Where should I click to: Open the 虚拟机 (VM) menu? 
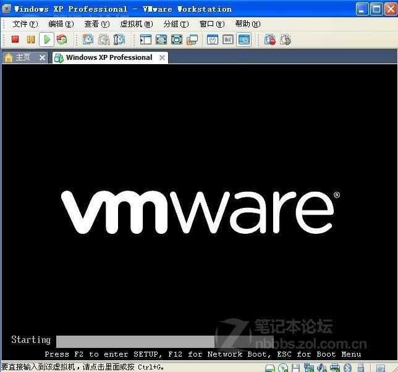pyautogui.click(x=136, y=24)
